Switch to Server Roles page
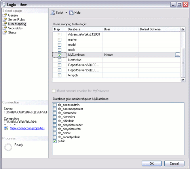Viewport: 190px width, 169px height. tap(16, 20)
